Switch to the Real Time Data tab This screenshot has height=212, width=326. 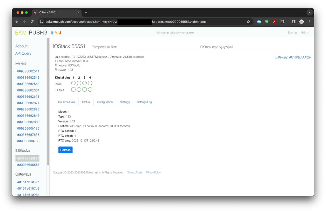(x=66, y=102)
